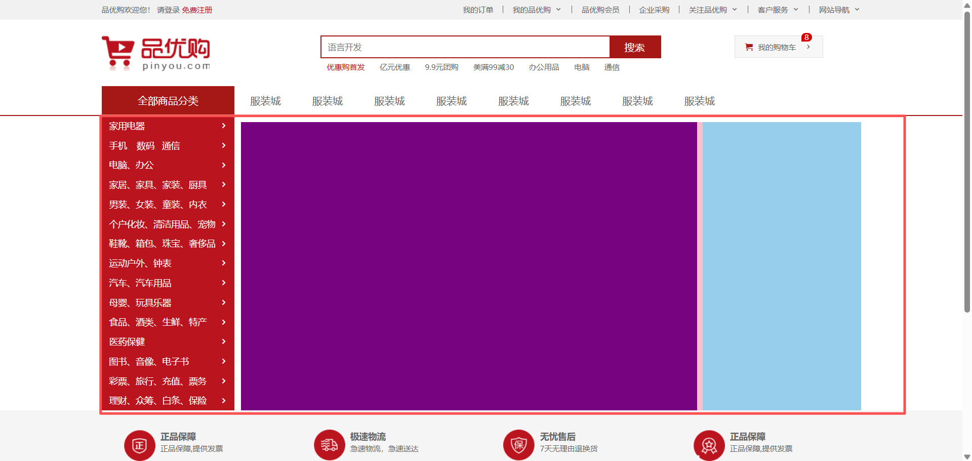The image size is (972, 461).
Task: Open the 全部商品分类 menu header
Action: point(168,101)
